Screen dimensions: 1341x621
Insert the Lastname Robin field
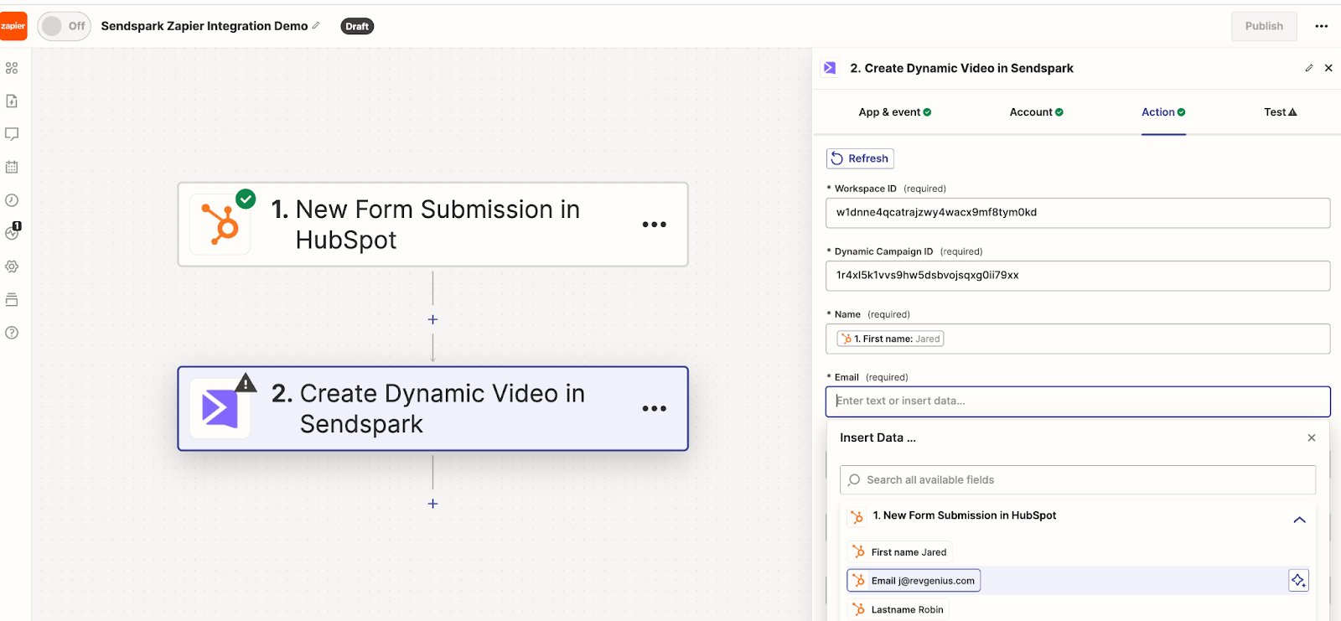pos(899,609)
